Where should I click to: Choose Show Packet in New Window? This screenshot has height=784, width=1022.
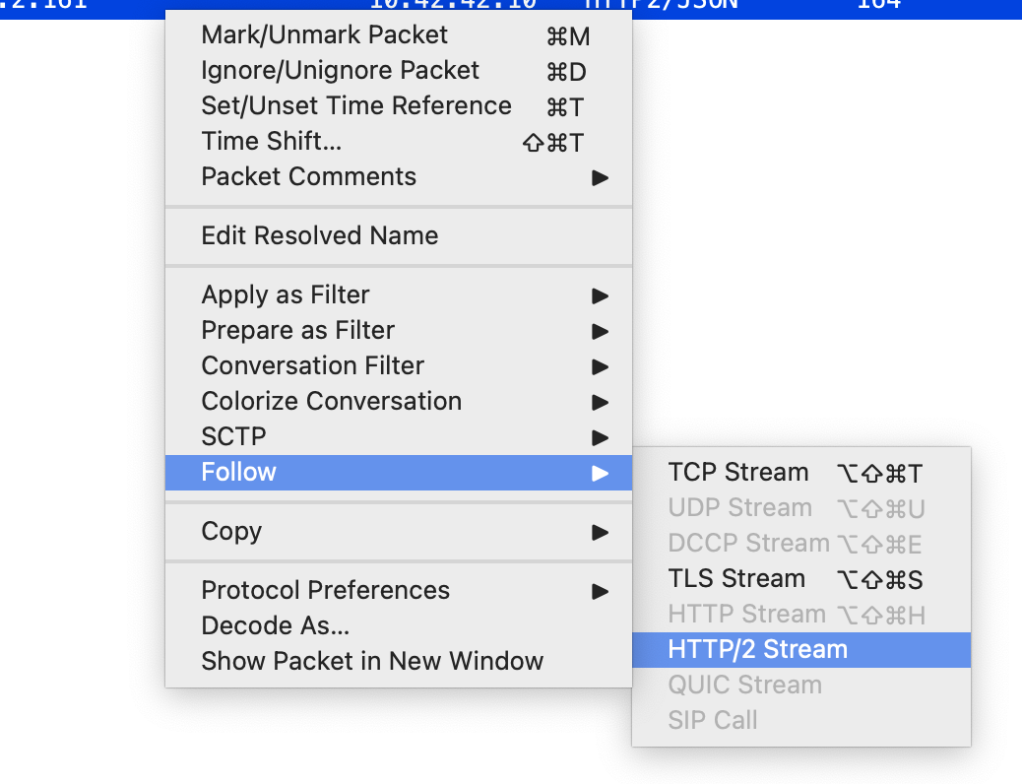click(371, 662)
